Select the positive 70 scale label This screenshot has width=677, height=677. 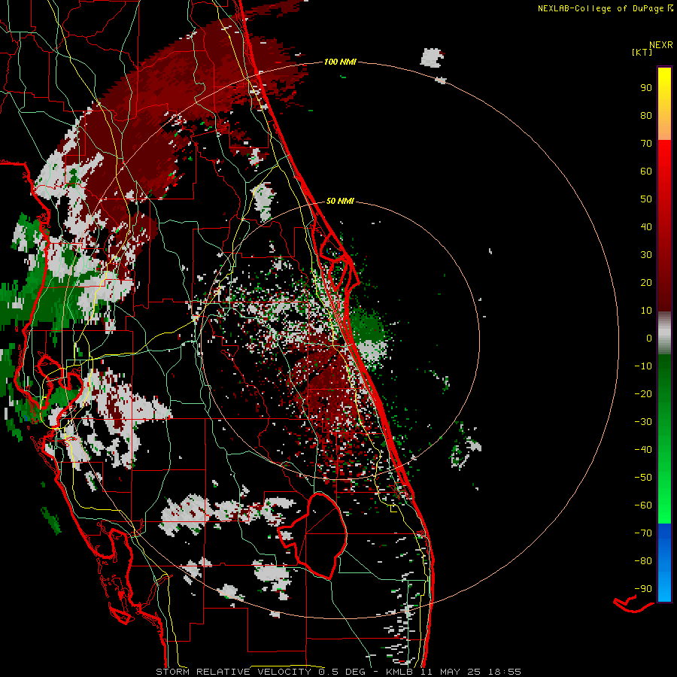point(646,144)
